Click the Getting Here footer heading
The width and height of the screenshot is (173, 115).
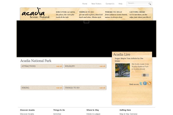(125, 110)
